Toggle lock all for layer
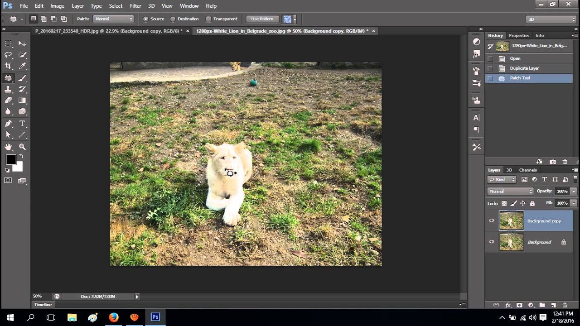The width and height of the screenshot is (580, 326). pyautogui.click(x=532, y=203)
